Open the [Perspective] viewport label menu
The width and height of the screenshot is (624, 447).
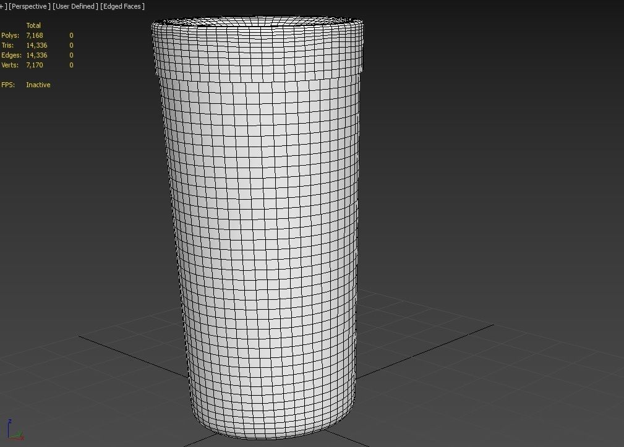[30, 6]
